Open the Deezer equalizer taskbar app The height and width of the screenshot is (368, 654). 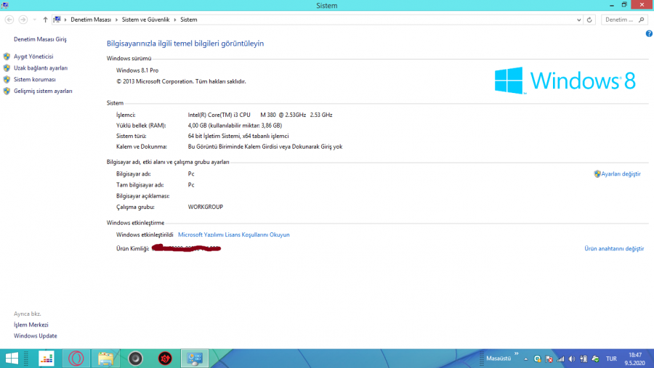pyautogui.click(x=47, y=359)
